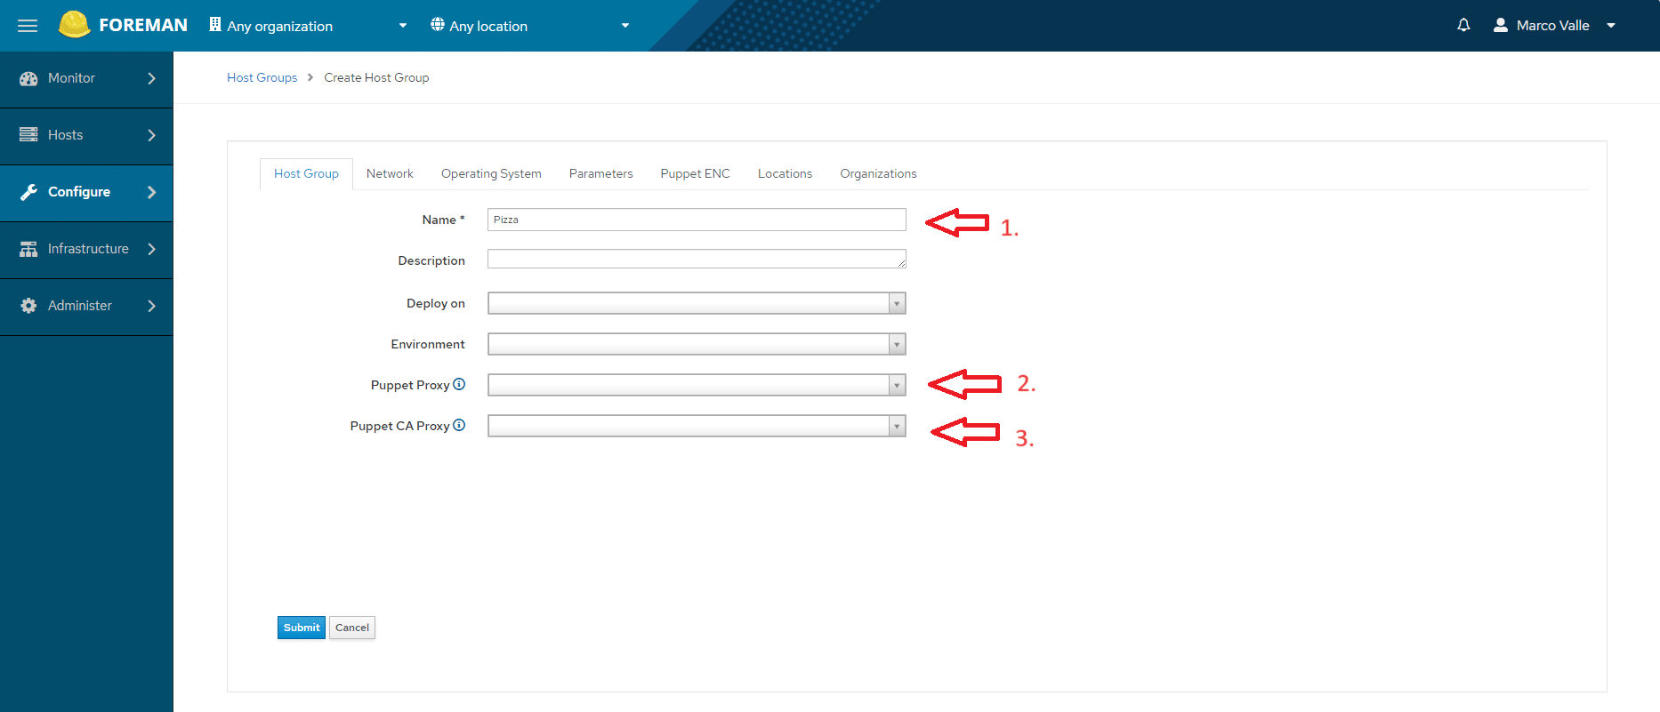The image size is (1660, 712).
Task: Show Puppet CA Proxy info icon
Action: tap(459, 425)
